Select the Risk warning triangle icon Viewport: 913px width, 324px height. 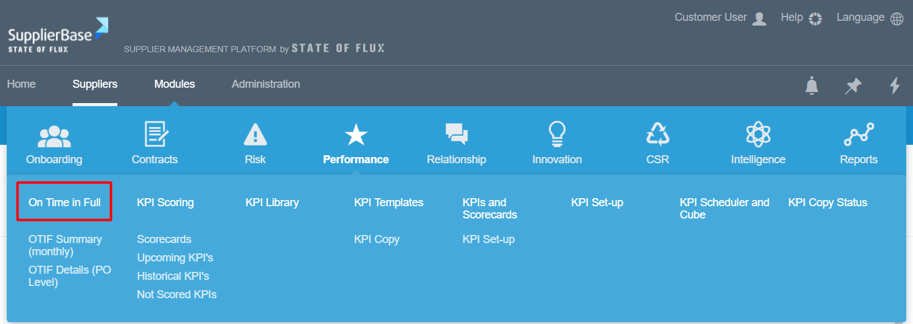click(255, 135)
